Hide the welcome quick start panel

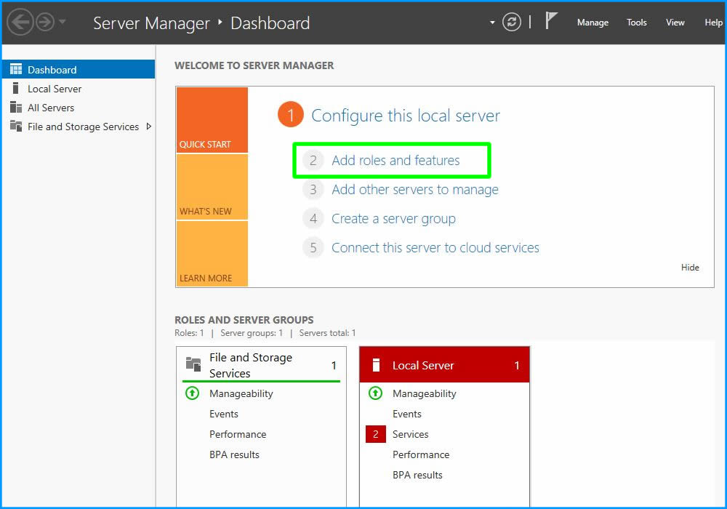[x=690, y=268]
